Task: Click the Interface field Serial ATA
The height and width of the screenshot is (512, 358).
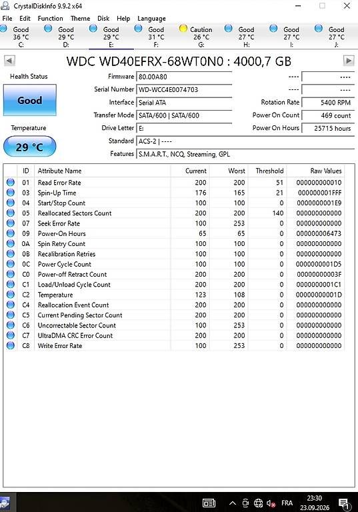Action: pyautogui.click(x=184, y=103)
